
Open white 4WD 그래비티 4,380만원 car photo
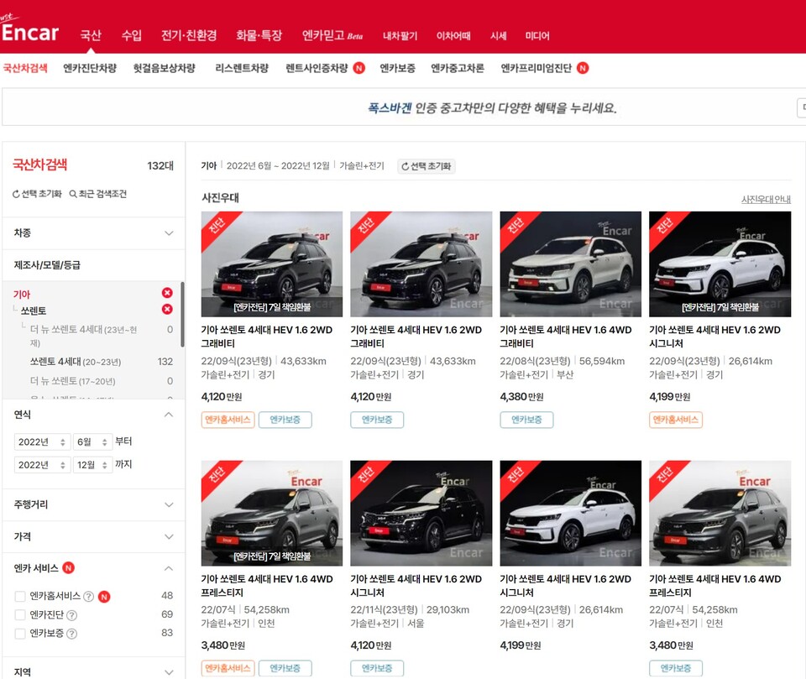tap(571, 264)
